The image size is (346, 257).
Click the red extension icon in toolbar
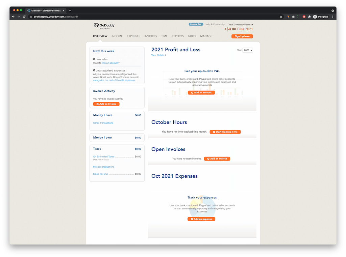[304, 17]
